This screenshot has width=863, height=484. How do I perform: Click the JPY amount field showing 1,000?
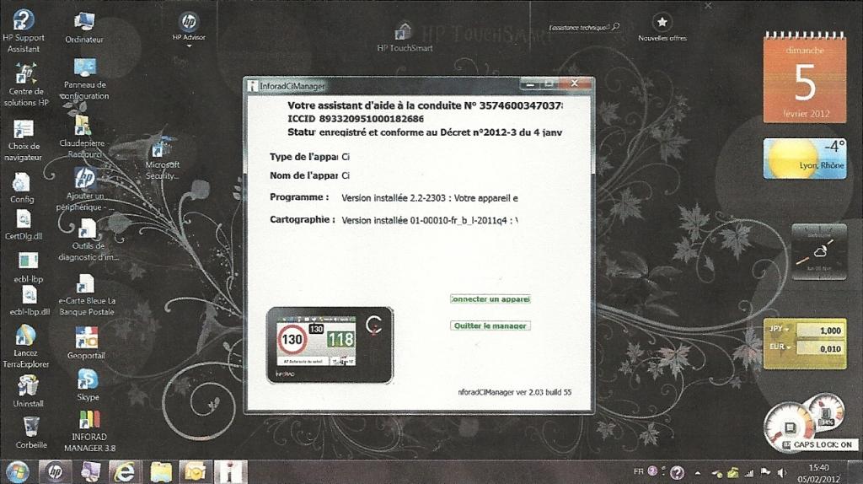[x=819, y=331]
